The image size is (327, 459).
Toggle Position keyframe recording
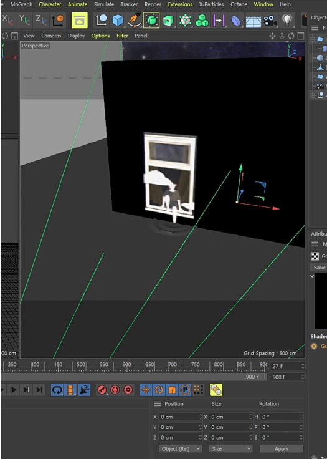(146, 390)
